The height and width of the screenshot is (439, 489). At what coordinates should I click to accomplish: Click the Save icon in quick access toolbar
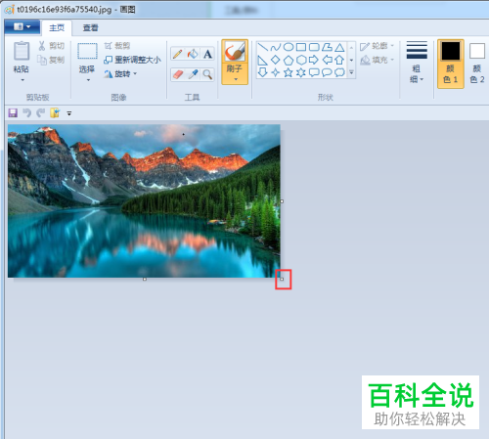point(13,113)
